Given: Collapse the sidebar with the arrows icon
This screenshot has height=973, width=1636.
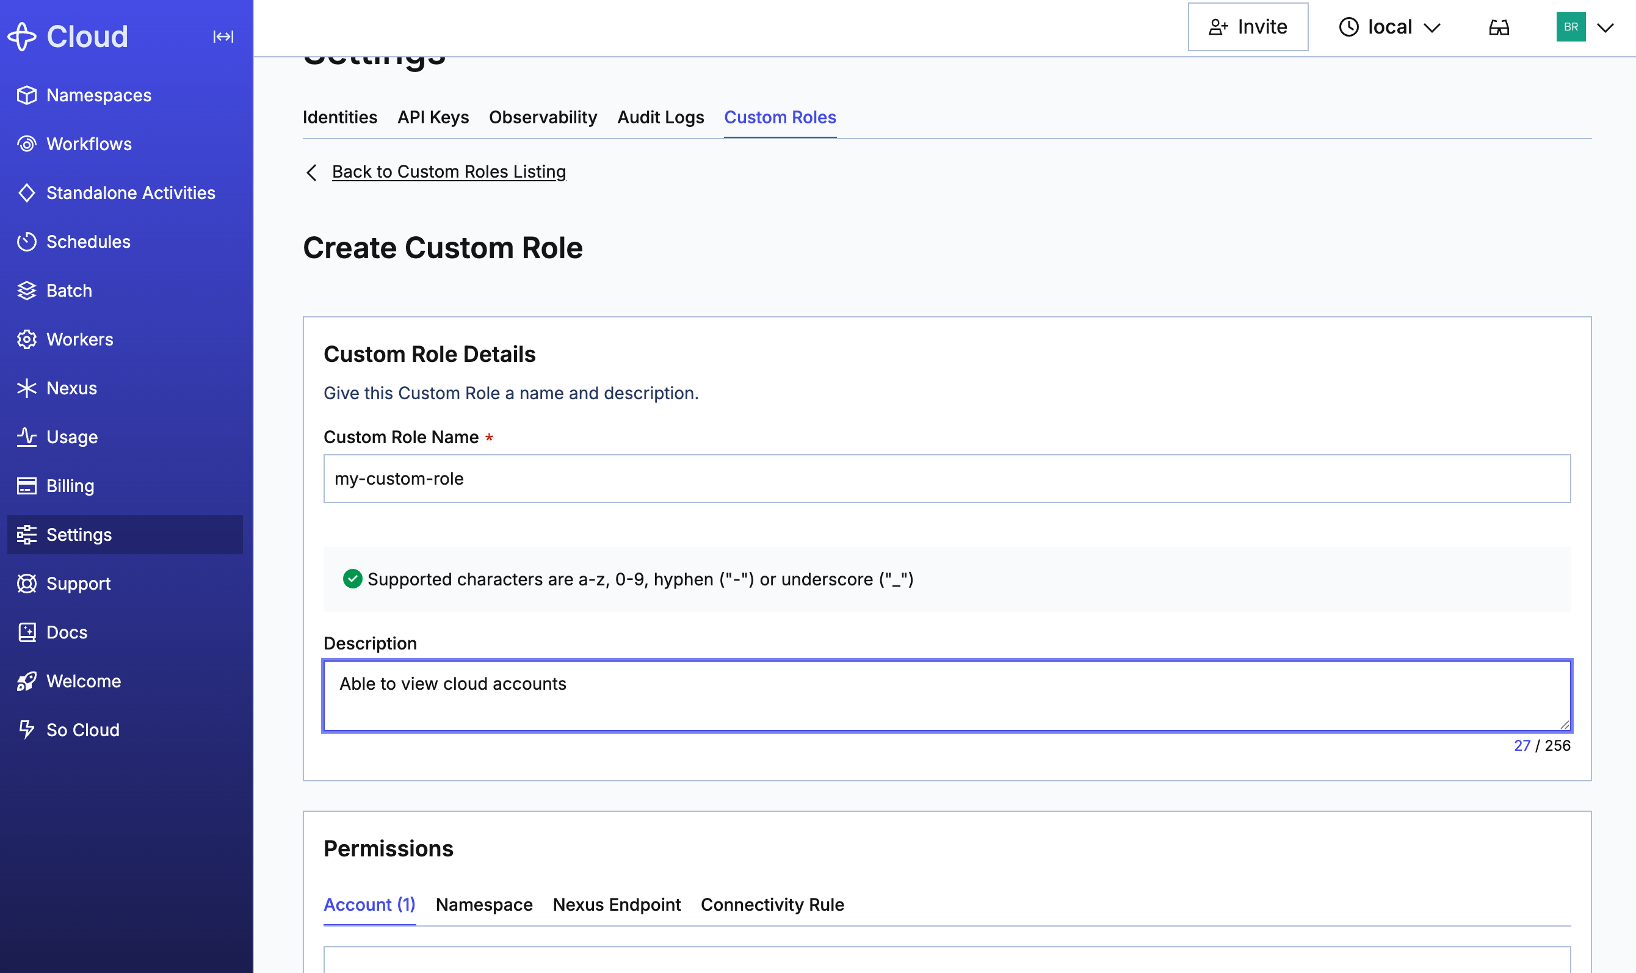Looking at the screenshot, I should coord(223,37).
